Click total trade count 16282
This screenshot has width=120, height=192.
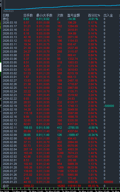pos(61,186)
